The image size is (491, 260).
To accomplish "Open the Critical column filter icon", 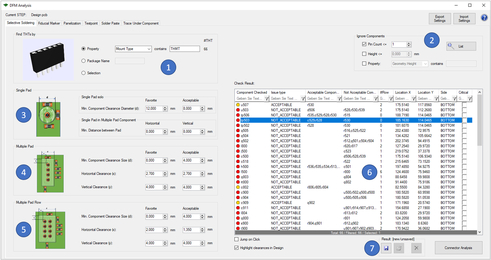I will (470, 99).
